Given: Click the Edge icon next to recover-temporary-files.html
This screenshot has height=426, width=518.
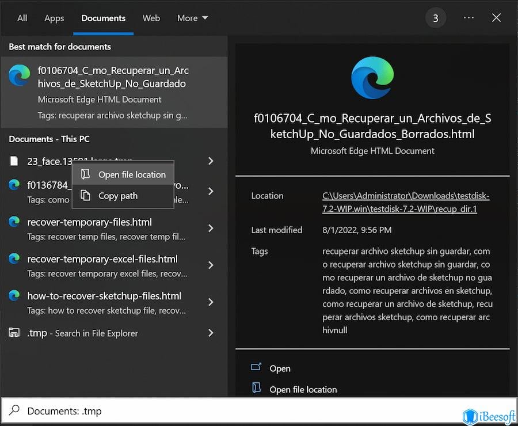Looking at the screenshot, I should 14,222.
